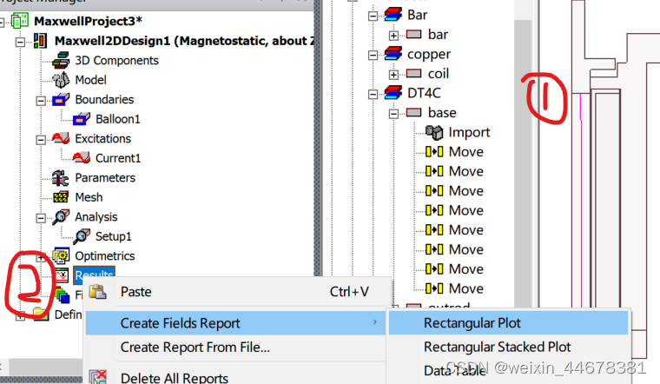
Task: Collapse the Analysis node
Action: pyautogui.click(x=41, y=218)
